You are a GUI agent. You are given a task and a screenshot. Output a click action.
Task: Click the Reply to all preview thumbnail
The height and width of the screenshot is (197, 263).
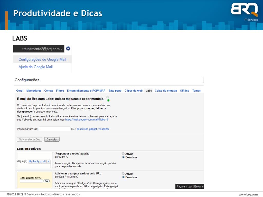coord(35,160)
